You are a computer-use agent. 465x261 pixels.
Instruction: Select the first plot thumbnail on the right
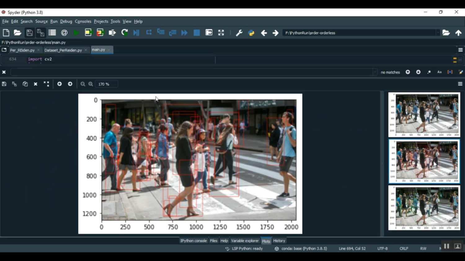tap(424, 115)
